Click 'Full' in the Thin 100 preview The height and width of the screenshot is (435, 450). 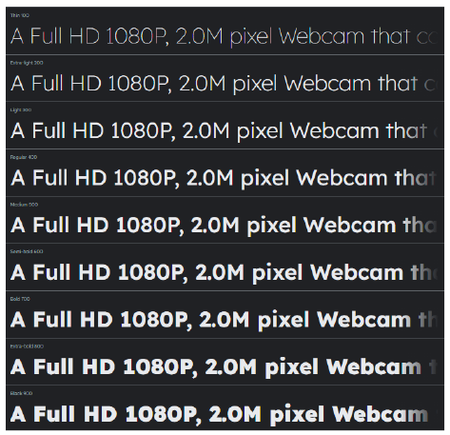(47, 35)
